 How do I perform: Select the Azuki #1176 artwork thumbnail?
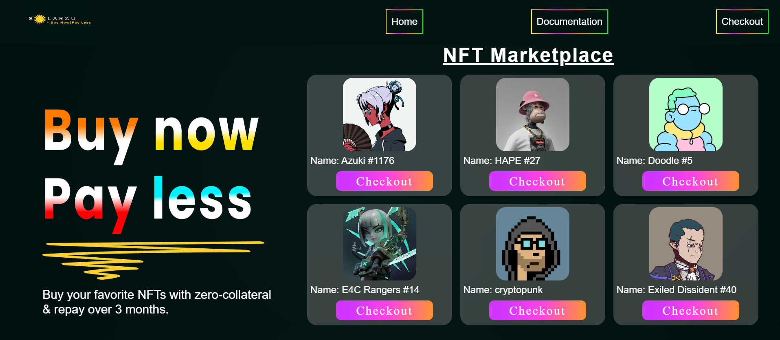click(x=380, y=115)
